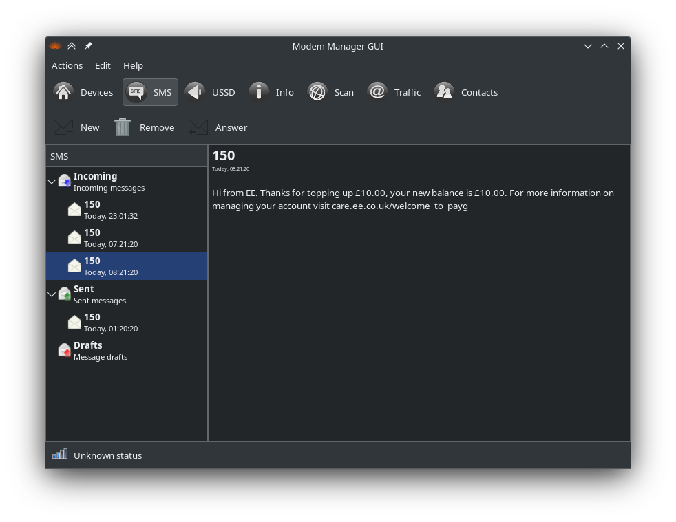Click envelope icon of 08:21:20 message

tap(74, 265)
